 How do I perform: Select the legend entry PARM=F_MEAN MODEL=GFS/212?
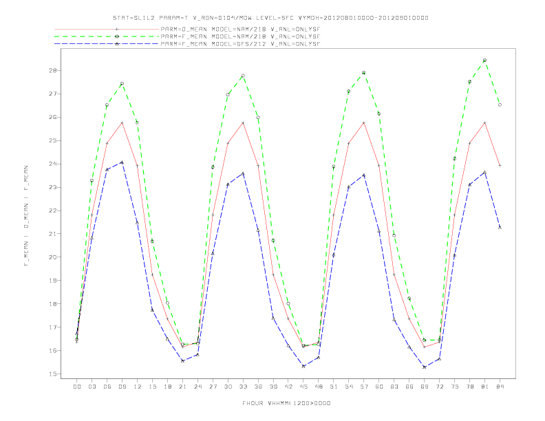tap(240, 44)
